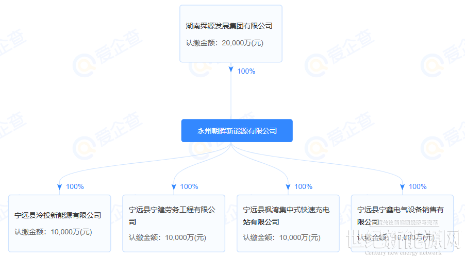Click 认缴金额 10,000万 in 宁远县泠投 card
Image resolution: width=465 pixels, height=258 pixels.
(x=53, y=232)
